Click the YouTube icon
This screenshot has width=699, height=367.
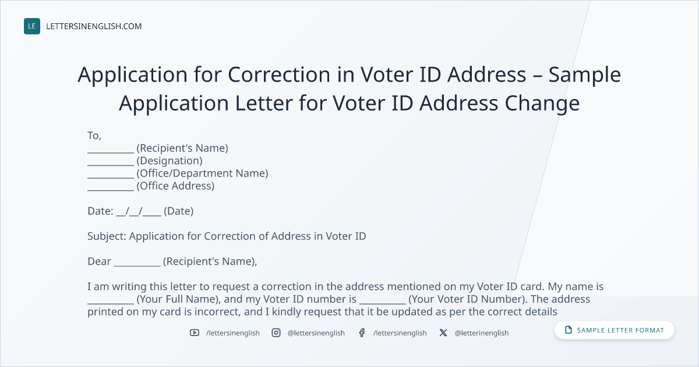point(195,333)
